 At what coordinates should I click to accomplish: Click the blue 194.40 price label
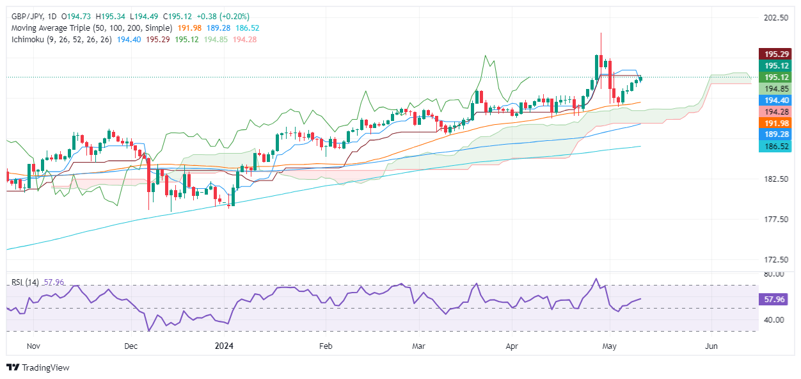click(x=777, y=101)
